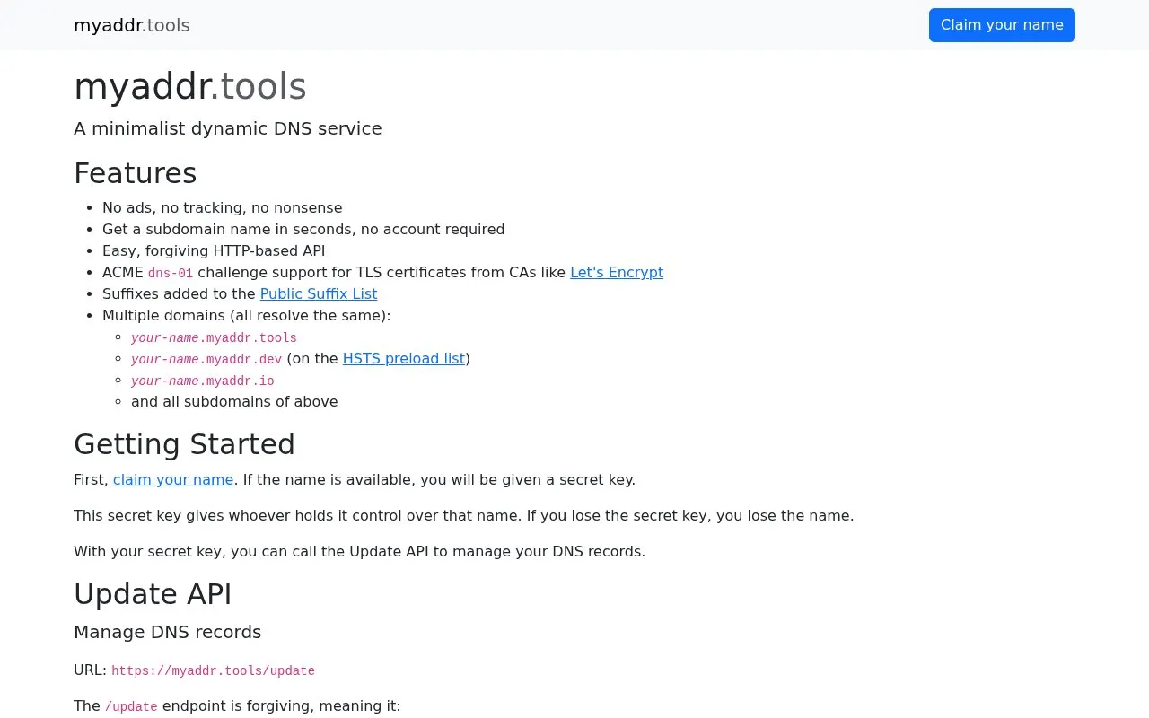Click the /update endpoint code text
The image size is (1149, 718).
tap(131, 706)
